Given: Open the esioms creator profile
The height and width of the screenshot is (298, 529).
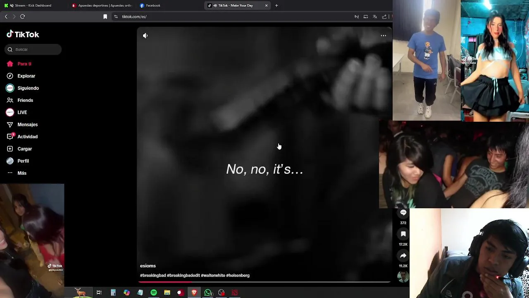Looking at the screenshot, I should tap(148, 266).
